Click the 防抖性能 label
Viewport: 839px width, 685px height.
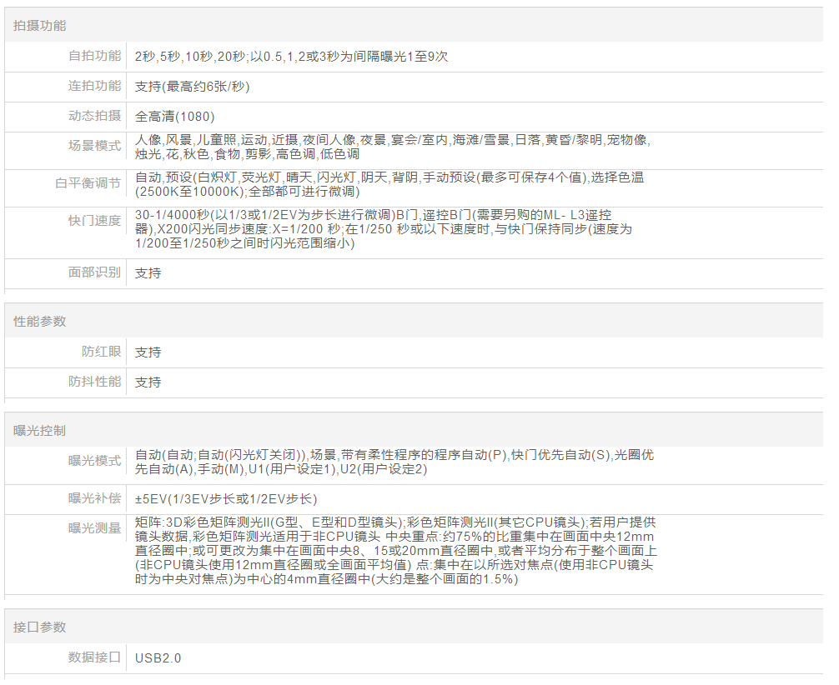(94, 382)
